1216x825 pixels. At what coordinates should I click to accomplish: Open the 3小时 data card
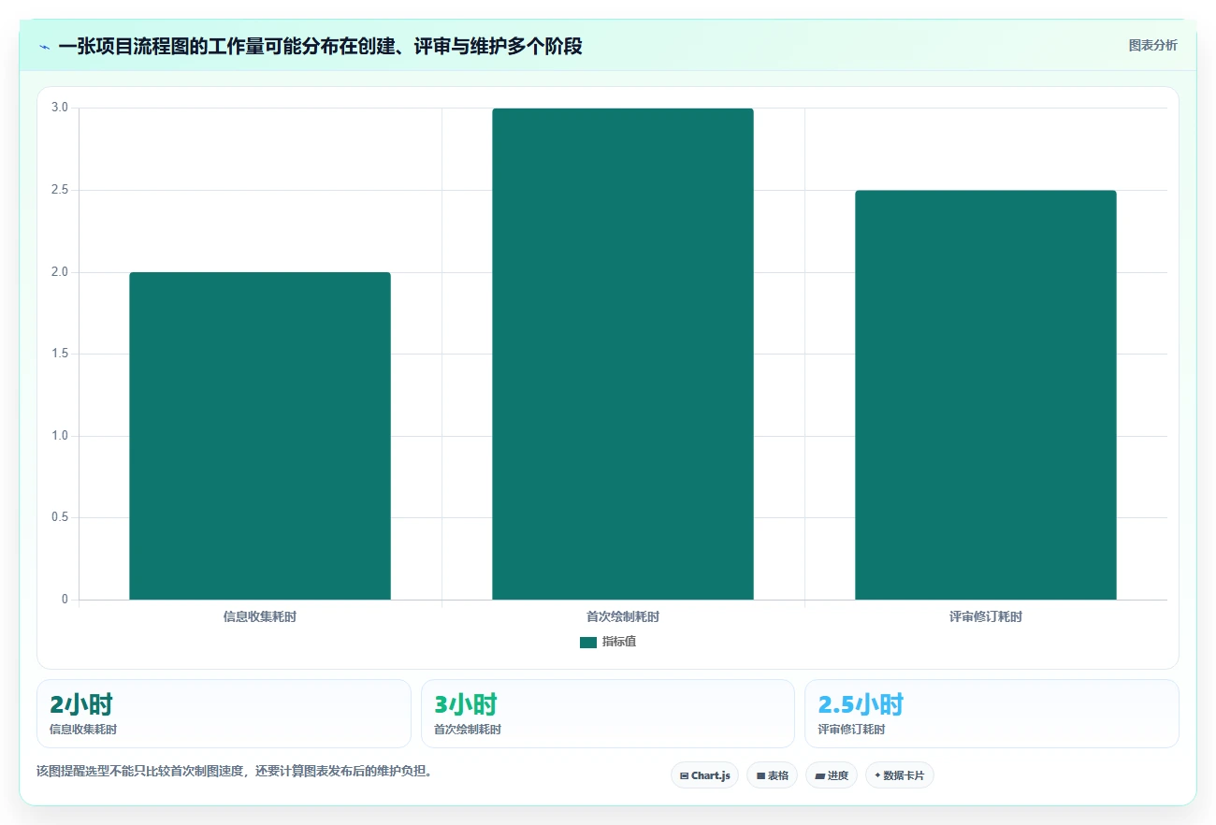click(x=608, y=714)
